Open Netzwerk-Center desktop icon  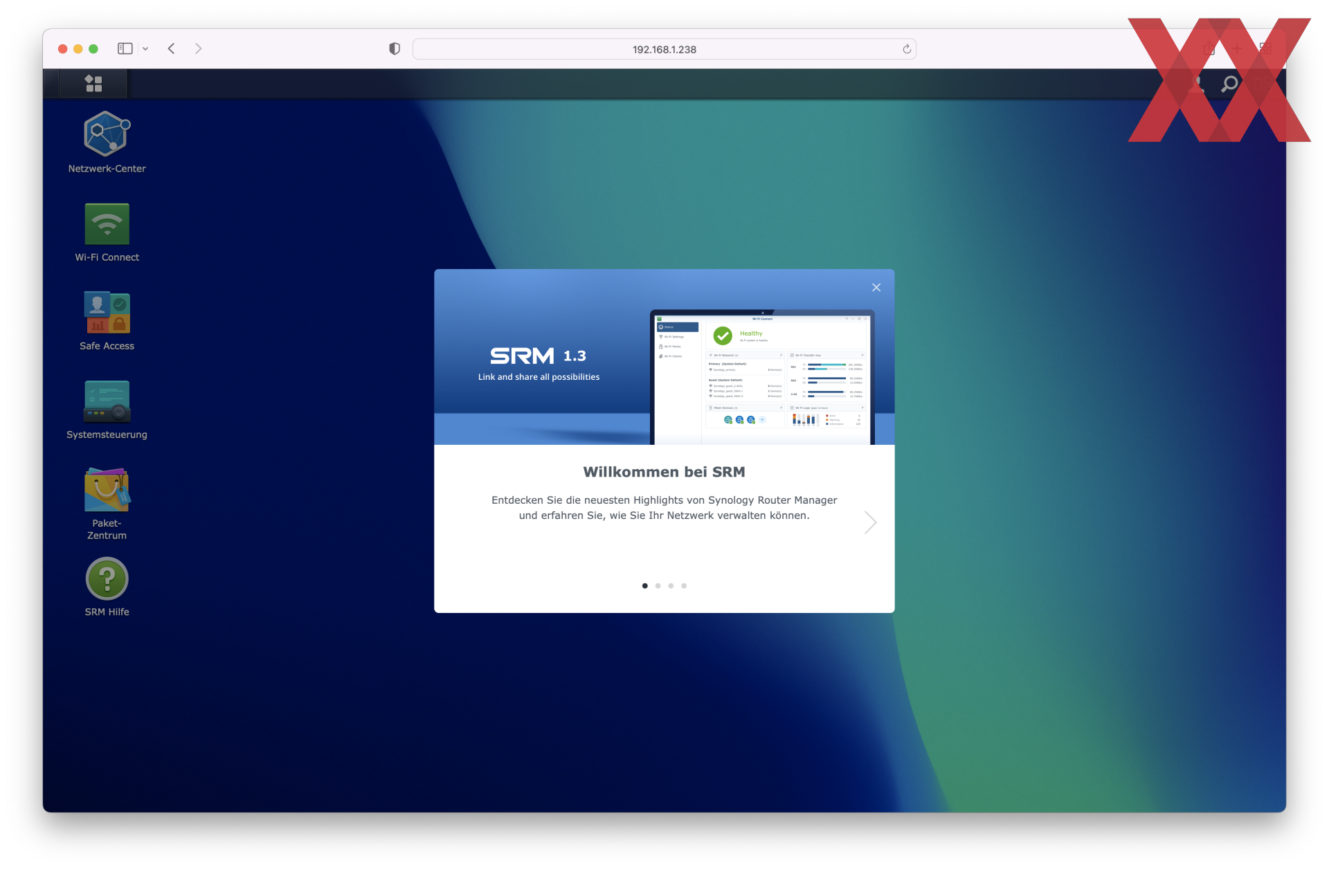107,143
